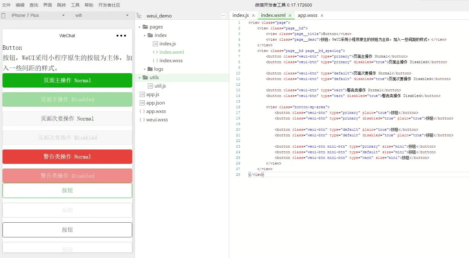Tap the 警告类操作 Disabled button
Image resolution: width=469 pixels, height=258 pixels.
tap(67, 176)
